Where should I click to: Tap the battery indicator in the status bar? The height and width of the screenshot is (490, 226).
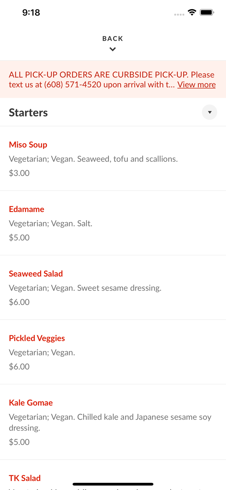207,12
